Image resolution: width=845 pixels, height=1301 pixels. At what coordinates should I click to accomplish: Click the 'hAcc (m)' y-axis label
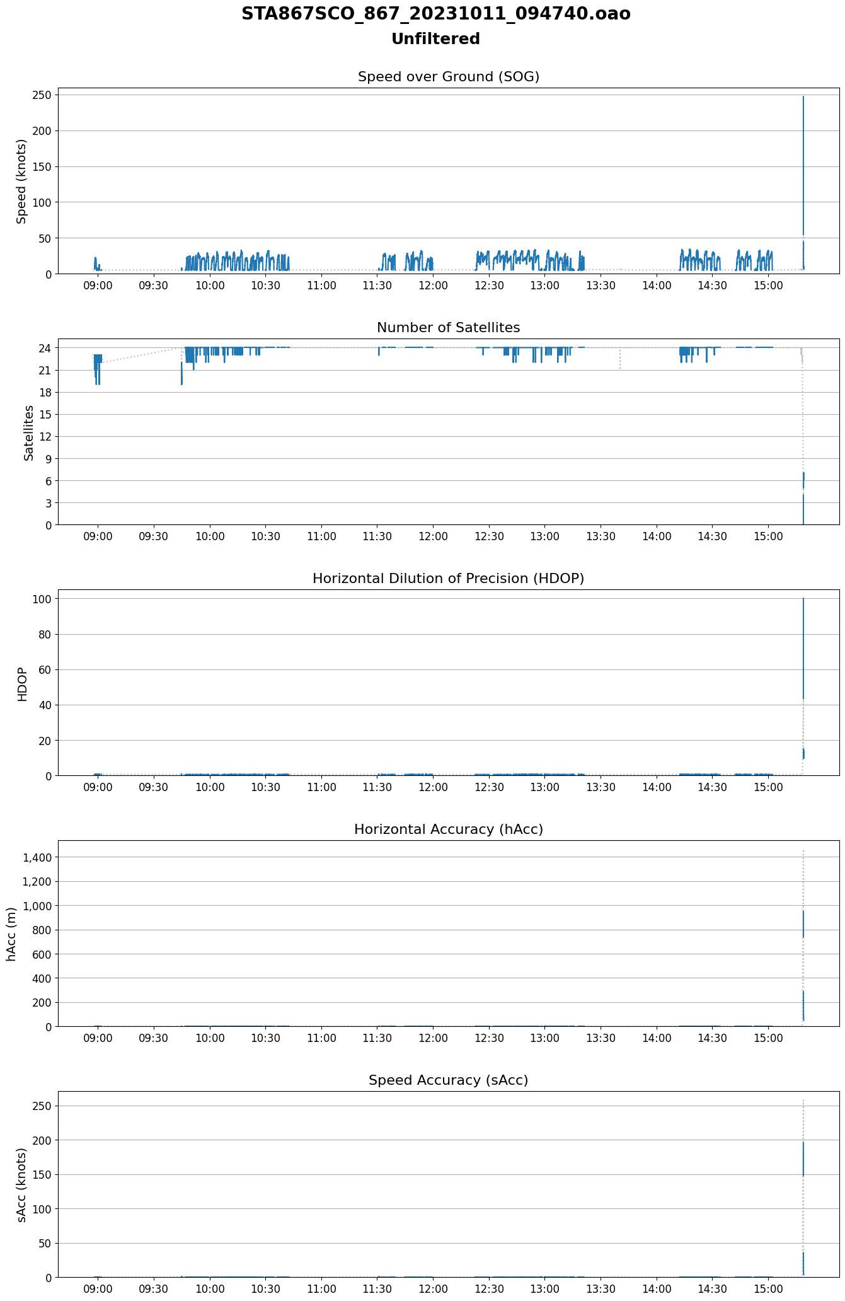[x=11, y=934]
